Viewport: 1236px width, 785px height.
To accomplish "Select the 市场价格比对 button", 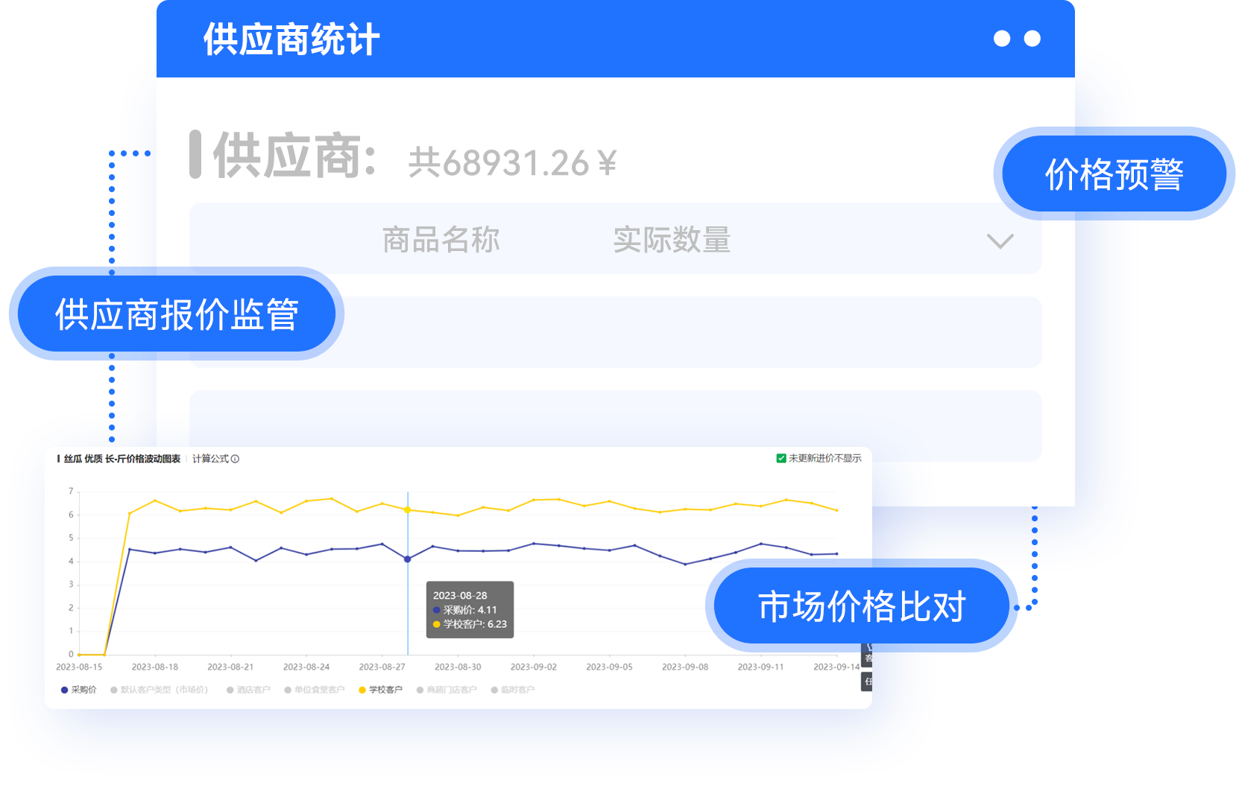I will 862,606.
